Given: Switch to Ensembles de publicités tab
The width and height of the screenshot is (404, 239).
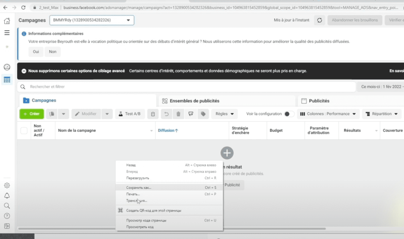Looking at the screenshot, I should (x=195, y=101).
